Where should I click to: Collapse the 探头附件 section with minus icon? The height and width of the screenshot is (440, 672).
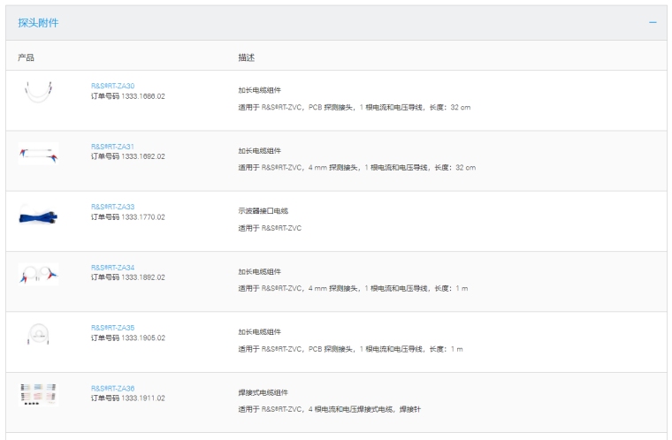(653, 22)
